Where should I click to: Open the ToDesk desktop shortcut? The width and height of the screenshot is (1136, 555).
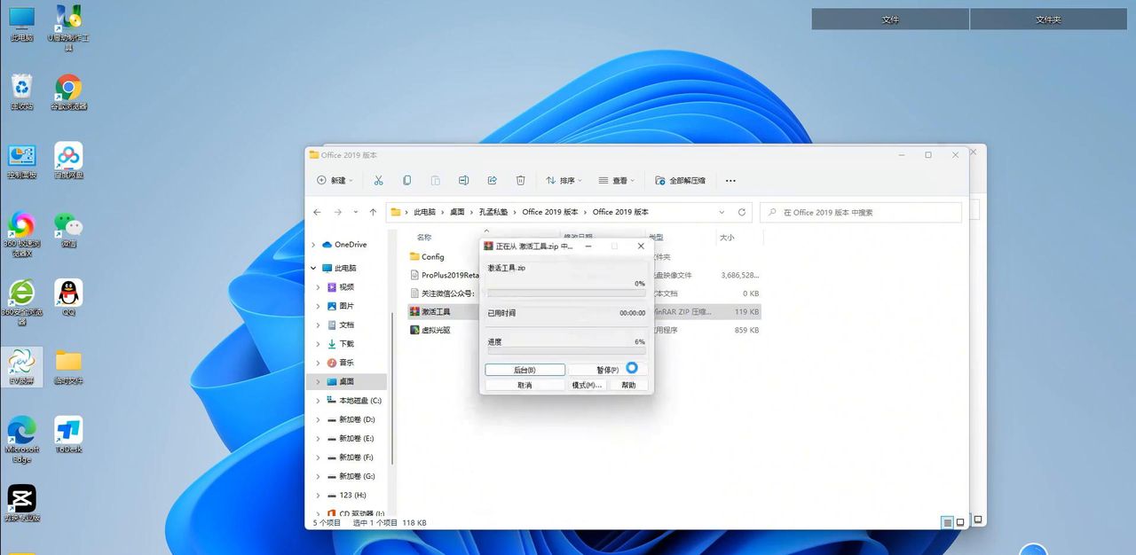[68, 435]
